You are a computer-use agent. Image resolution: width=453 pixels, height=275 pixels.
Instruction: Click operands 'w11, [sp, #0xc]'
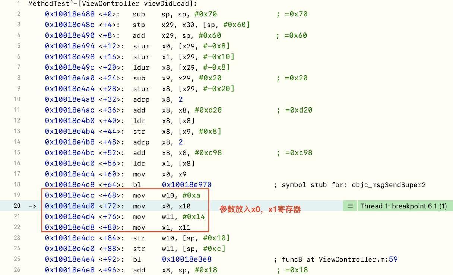click(193, 249)
